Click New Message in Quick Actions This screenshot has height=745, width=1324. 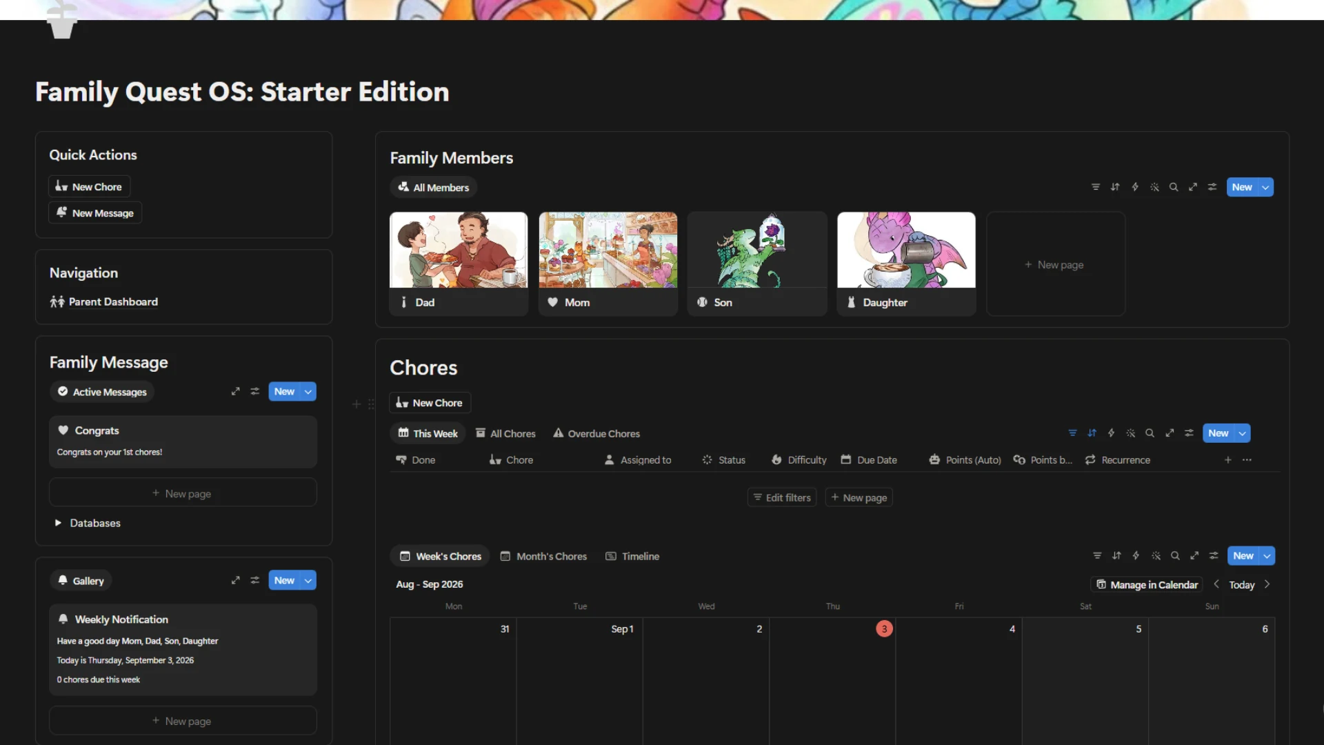[95, 212]
